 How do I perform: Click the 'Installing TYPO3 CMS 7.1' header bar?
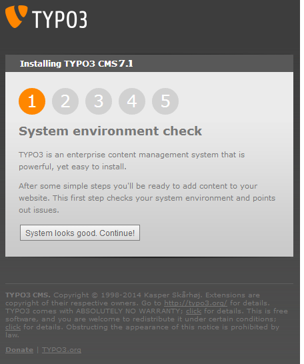[x=149, y=63]
